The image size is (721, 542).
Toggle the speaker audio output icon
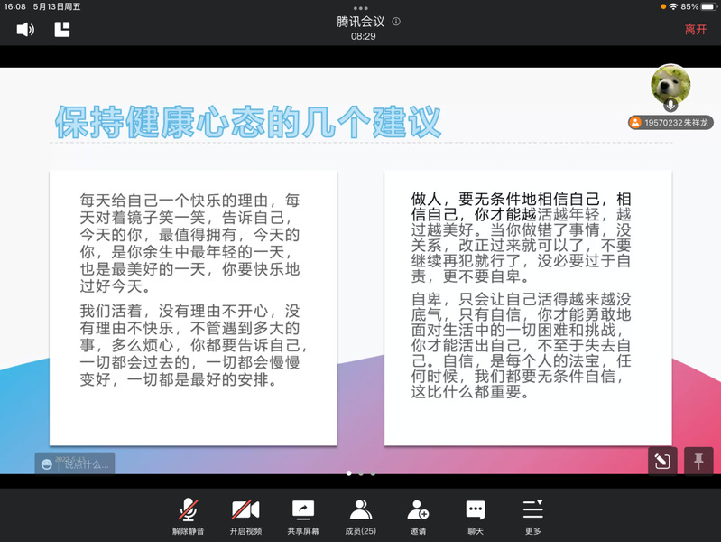[x=25, y=30]
